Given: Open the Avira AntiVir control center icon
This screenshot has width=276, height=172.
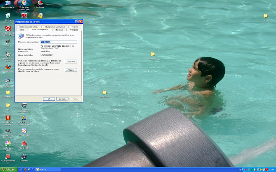Looking at the screenshot, I should 8,31.
